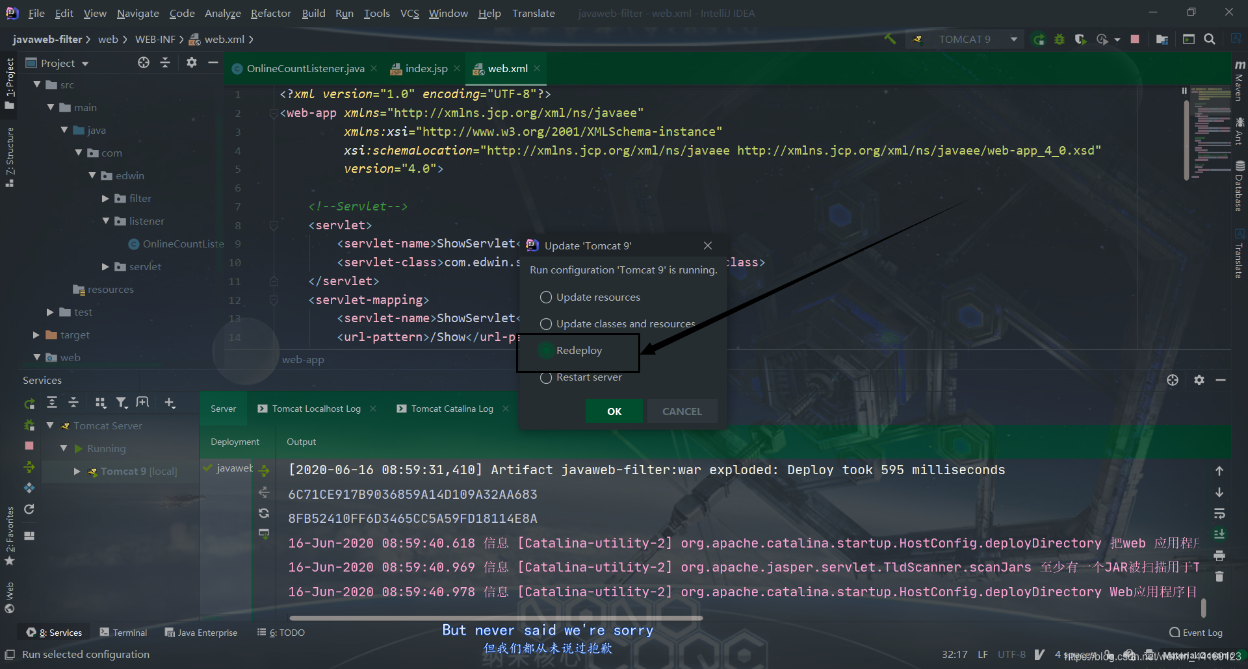Open the TODO tool window
1248x669 pixels.
(x=281, y=633)
